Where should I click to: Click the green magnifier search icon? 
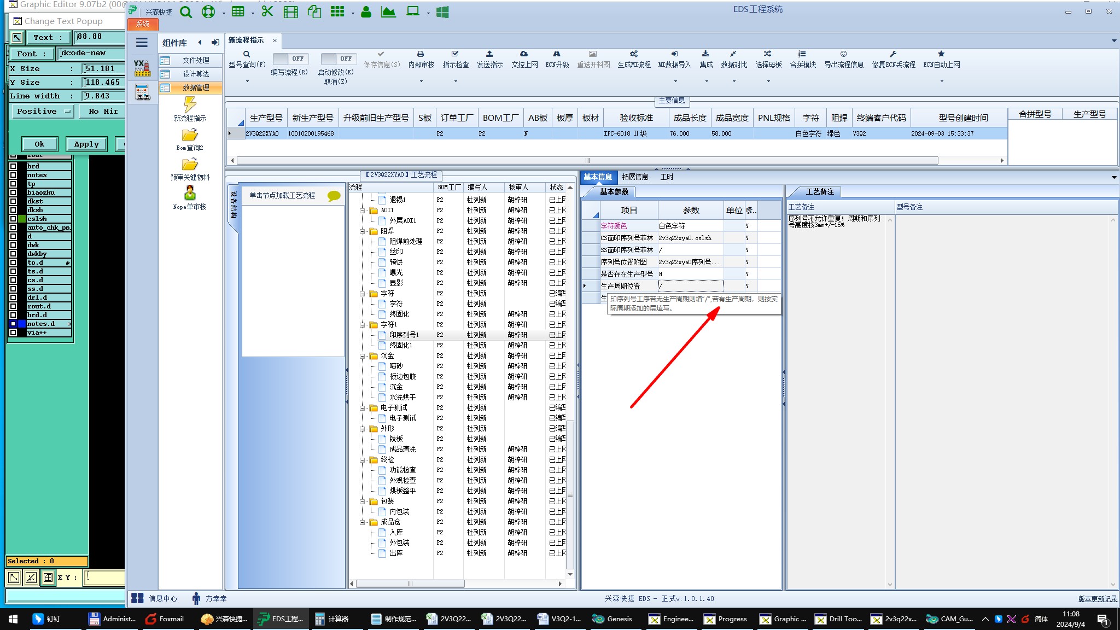tap(186, 12)
